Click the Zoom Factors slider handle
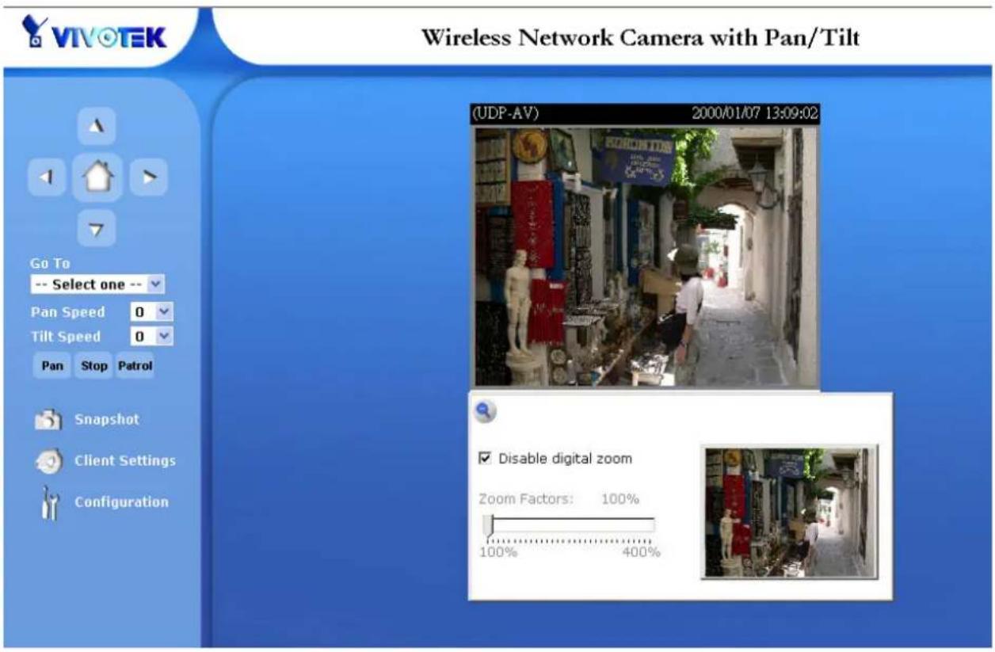 488,525
